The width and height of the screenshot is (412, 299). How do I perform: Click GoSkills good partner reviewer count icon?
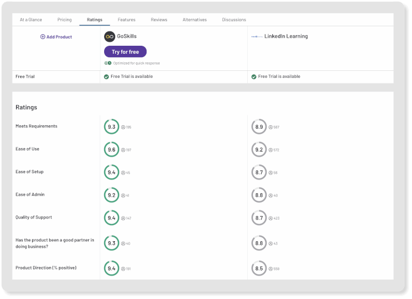coord(123,244)
